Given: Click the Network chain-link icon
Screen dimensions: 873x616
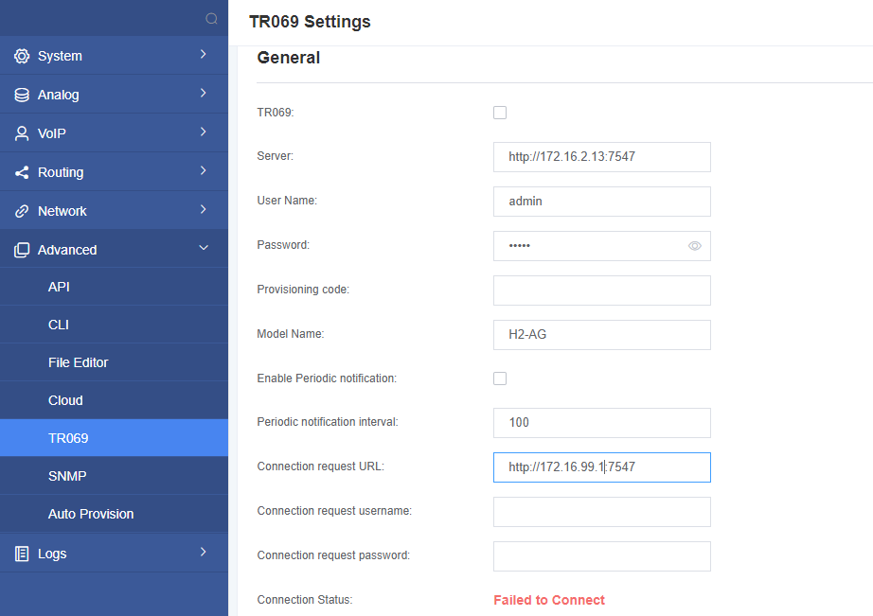Looking at the screenshot, I should [x=22, y=211].
